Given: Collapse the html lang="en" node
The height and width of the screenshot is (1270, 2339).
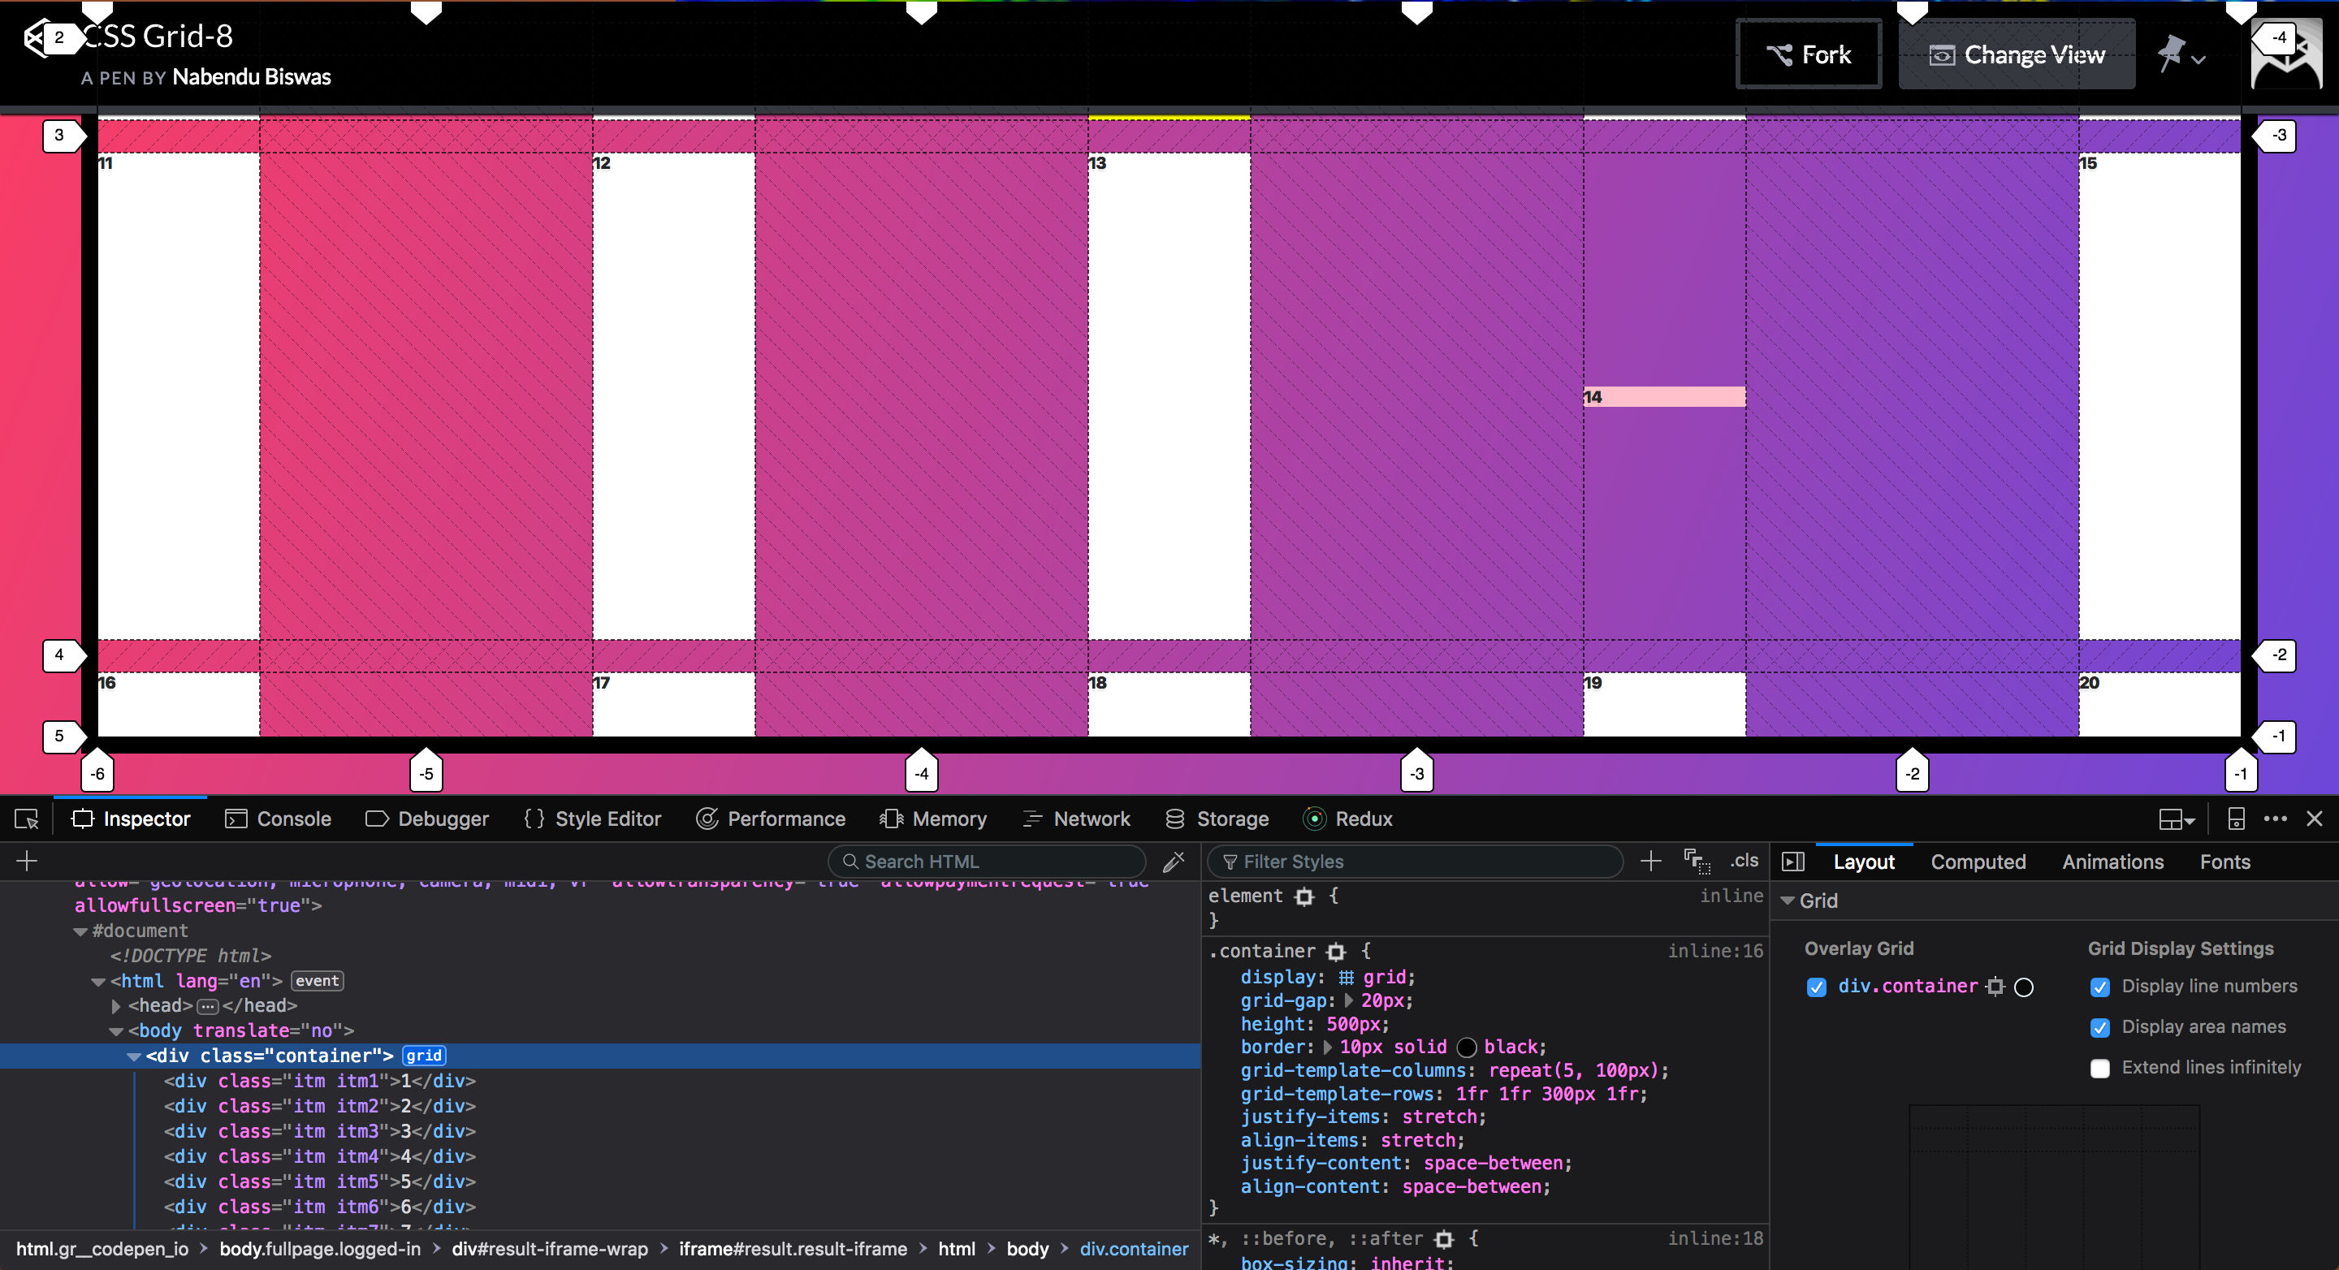Looking at the screenshot, I should [x=98, y=981].
